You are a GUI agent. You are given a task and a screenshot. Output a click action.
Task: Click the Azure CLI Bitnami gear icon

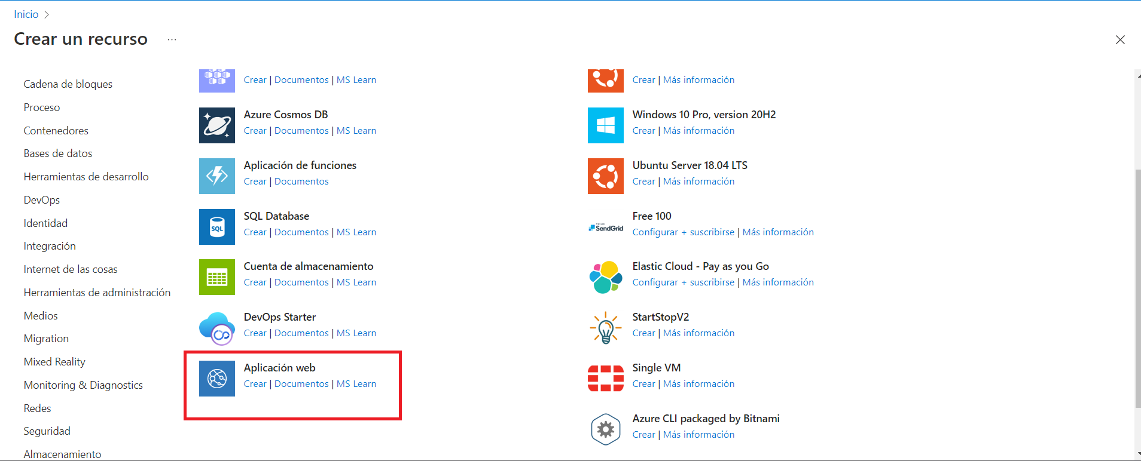(x=606, y=429)
